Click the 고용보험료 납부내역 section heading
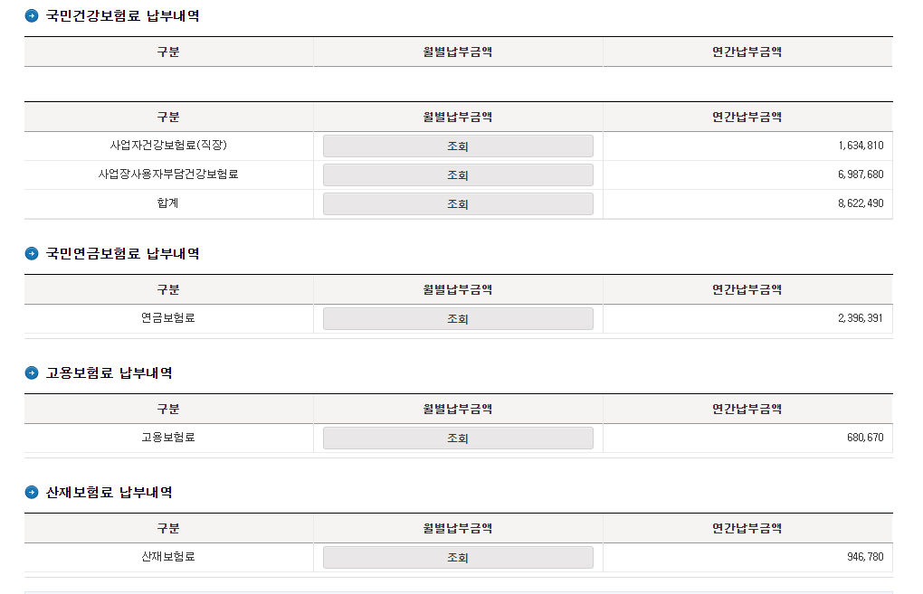This screenshot has width=923, height=594. tap(109, 373)
